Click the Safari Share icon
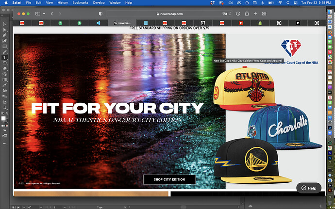Viewport: 335px width, 209px height. click(247, 14)
